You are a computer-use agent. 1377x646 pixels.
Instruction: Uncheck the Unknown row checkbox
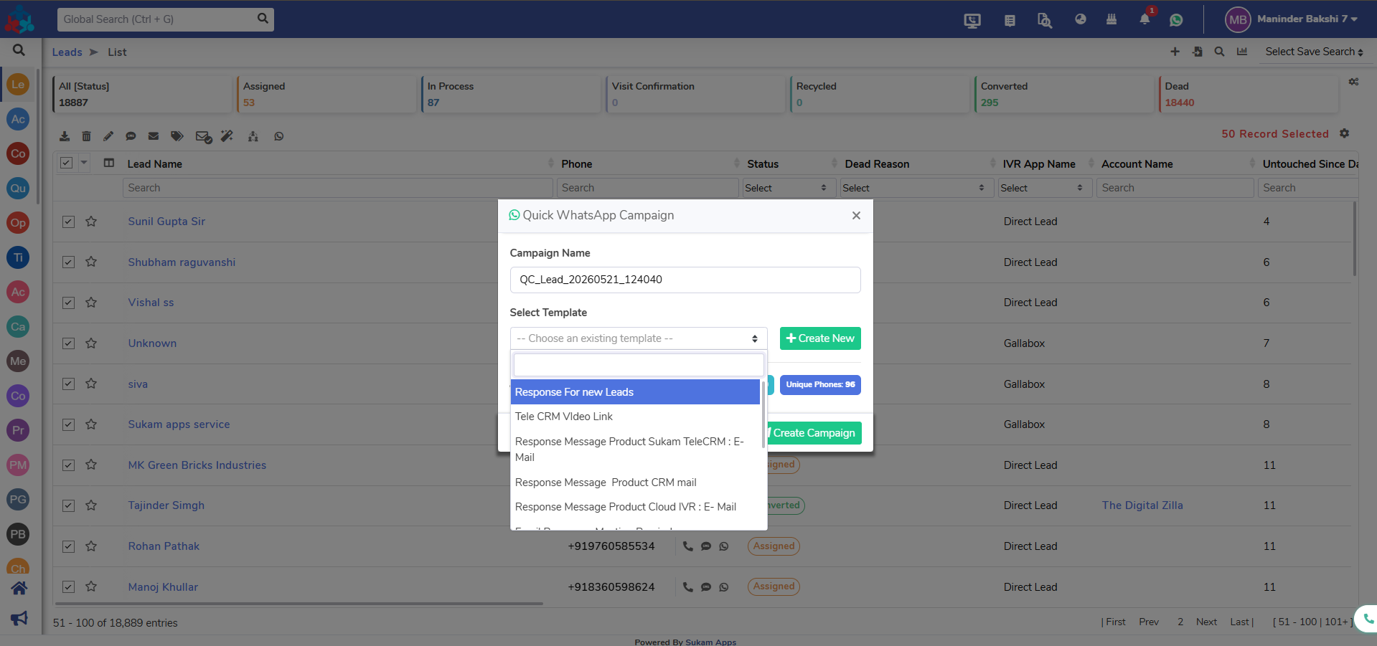[68, 343]
